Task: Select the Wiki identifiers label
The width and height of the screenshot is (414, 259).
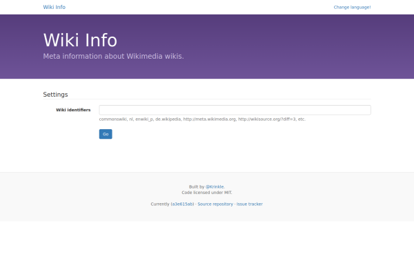Action: pos(73,110)
